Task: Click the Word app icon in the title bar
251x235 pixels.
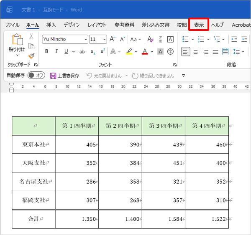Action: (9, 10)
